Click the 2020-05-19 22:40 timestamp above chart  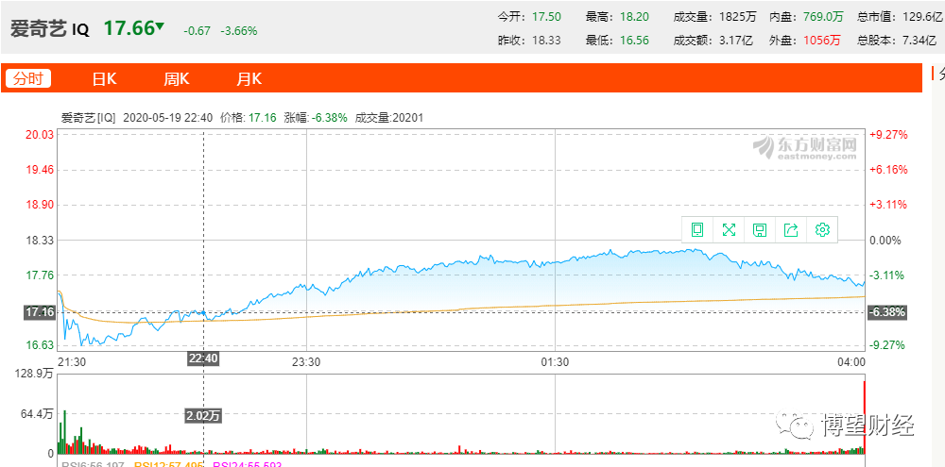[167, 118]
